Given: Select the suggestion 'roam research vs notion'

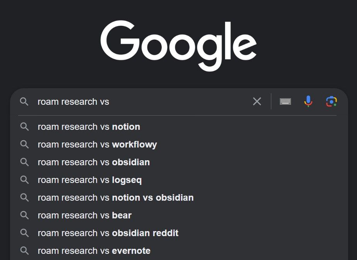Looking at the screenshot, I should pos(89,127).
